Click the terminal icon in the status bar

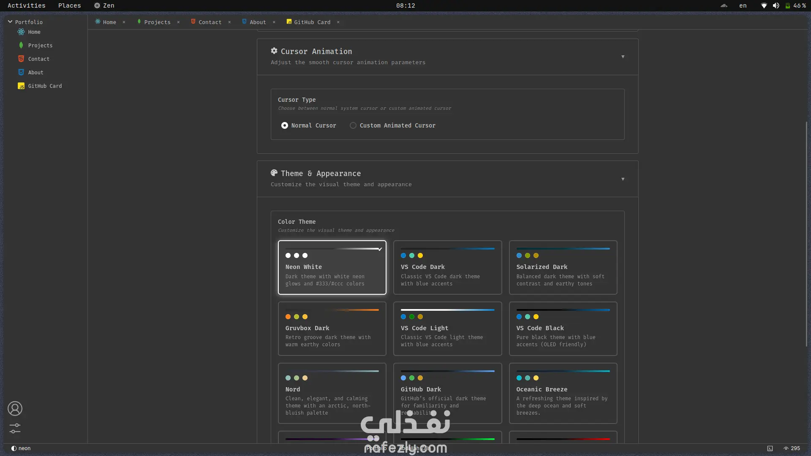click(x=770, y=448)
